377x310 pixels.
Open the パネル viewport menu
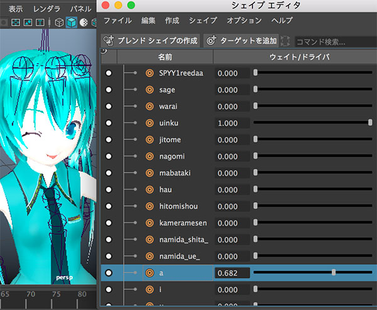point(80,9)
